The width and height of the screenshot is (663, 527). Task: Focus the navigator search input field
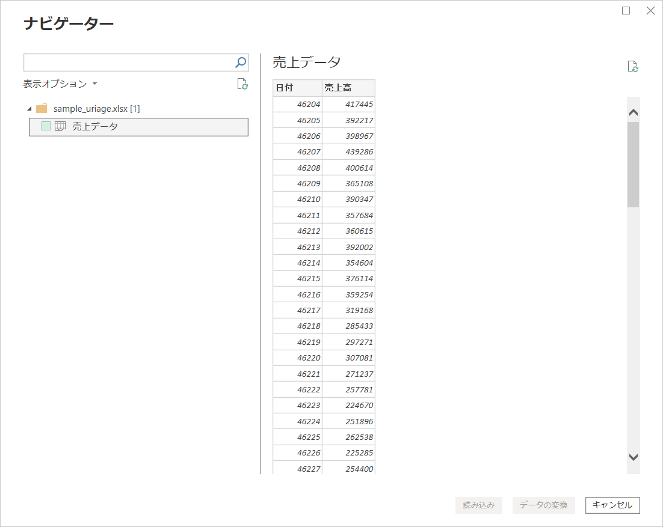coord(129,62)
